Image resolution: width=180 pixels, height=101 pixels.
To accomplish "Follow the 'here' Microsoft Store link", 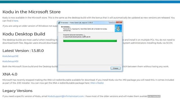I will (x=16, y=21).
